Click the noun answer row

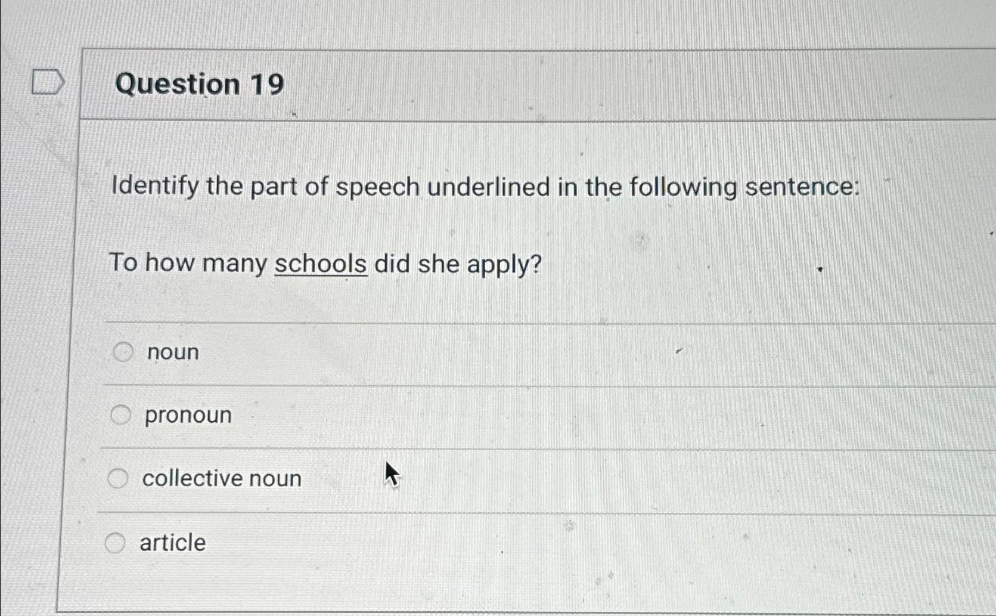click(x=358, y=352)
